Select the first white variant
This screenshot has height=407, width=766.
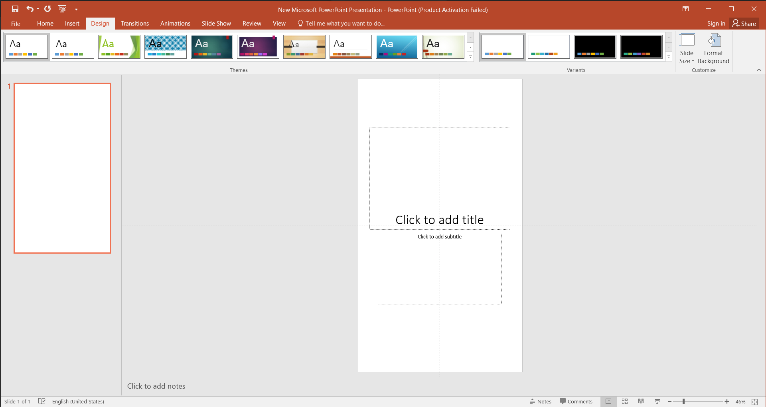[x=503, y=47]
